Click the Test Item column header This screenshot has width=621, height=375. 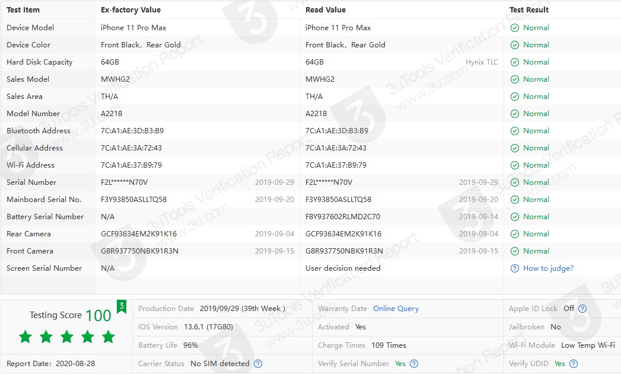click(x=23, y=10)
